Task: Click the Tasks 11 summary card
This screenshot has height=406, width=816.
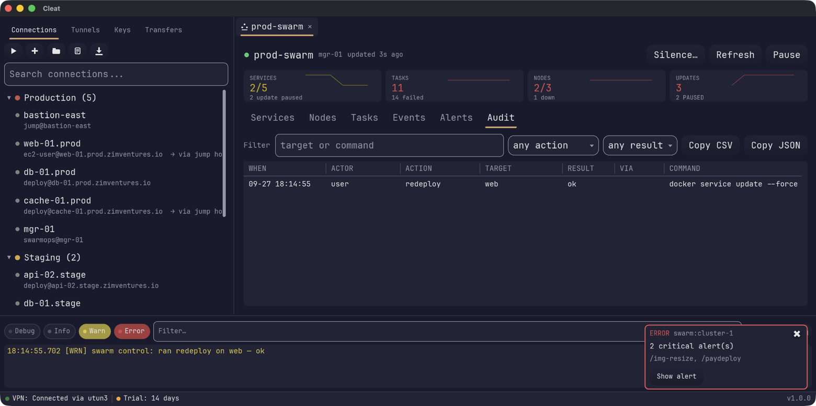Action: tap(455, 86)
